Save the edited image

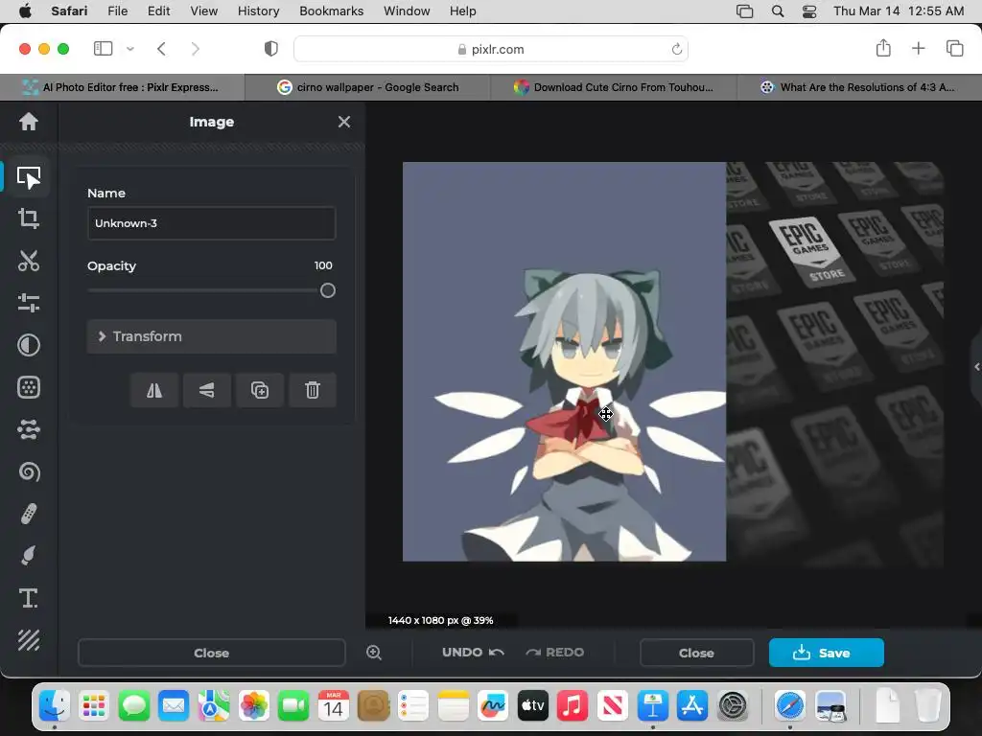(x=826, y=653)
